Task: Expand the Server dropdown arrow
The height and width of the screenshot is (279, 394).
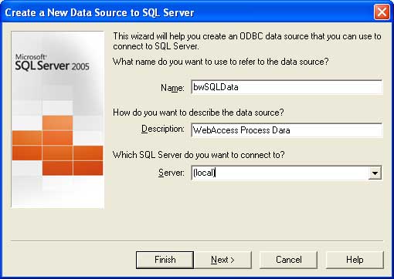Action: (x=375, y=173)
